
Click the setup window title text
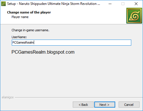(54, 4)
